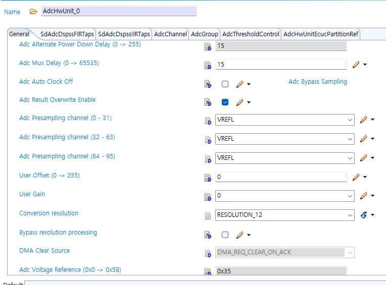Uncheck the Adc Result Overwrite Enable checkbox
The height and width of the screenshot is (285, 386).
[225, 102]
